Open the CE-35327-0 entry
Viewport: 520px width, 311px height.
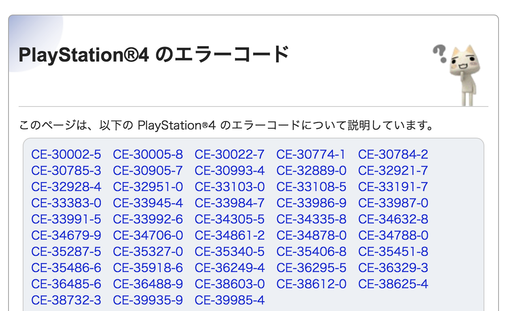pos(148,251)
